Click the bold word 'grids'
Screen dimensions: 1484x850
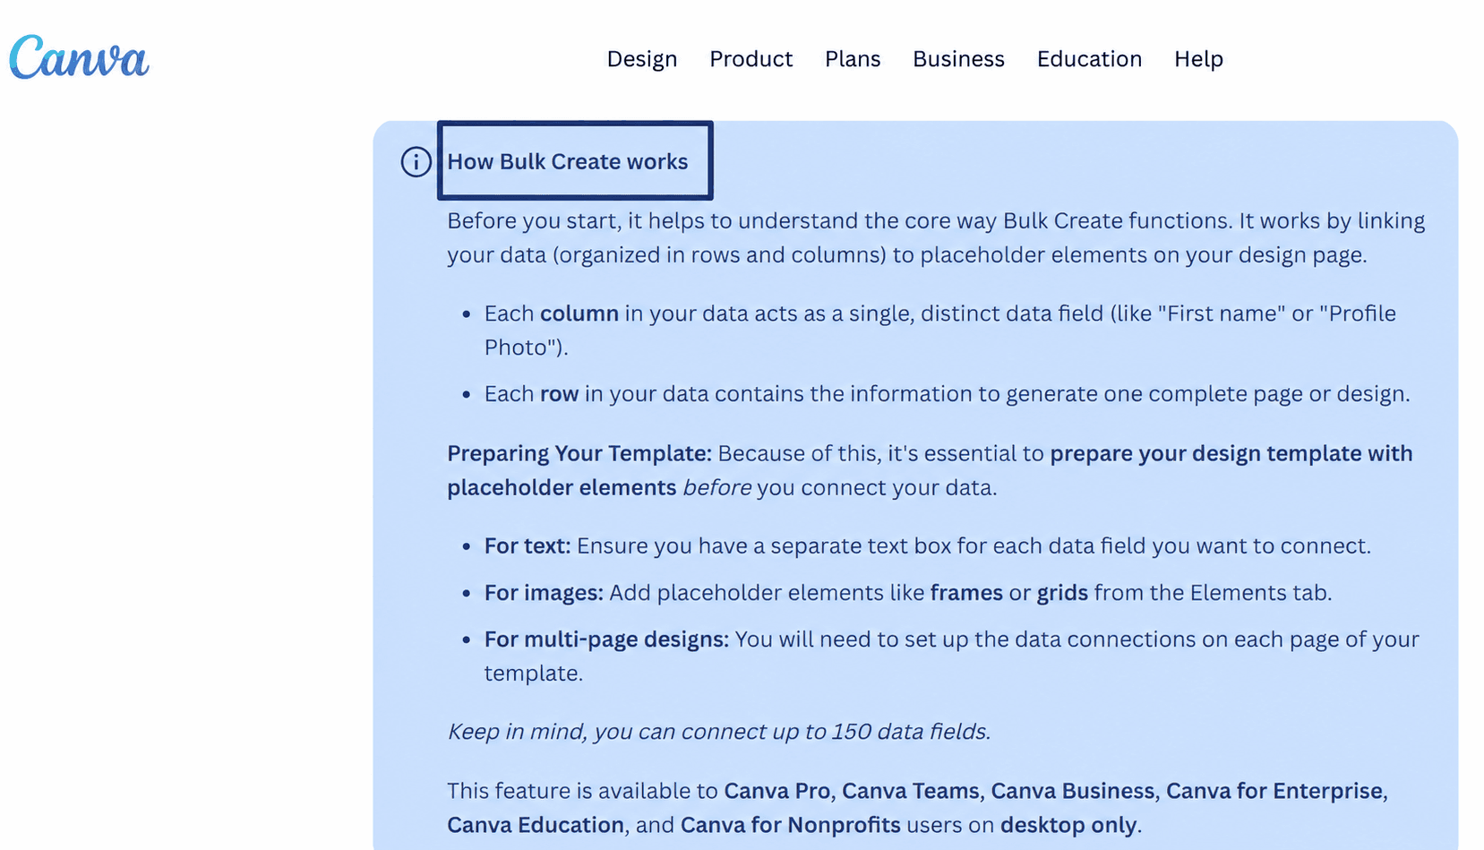[1062, 593]
